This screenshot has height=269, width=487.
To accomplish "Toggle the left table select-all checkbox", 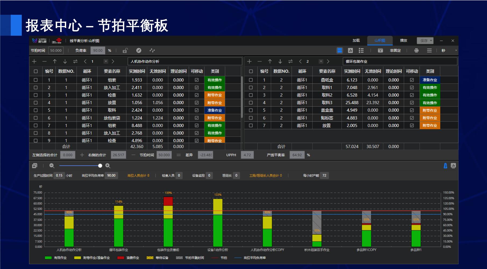I will click(x=36, y=71).
